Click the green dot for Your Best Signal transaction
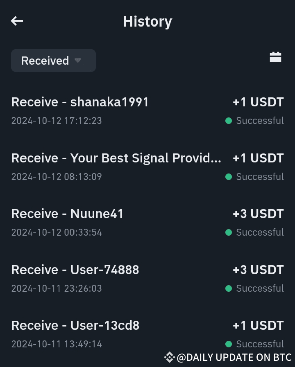 tap(229, 177)
